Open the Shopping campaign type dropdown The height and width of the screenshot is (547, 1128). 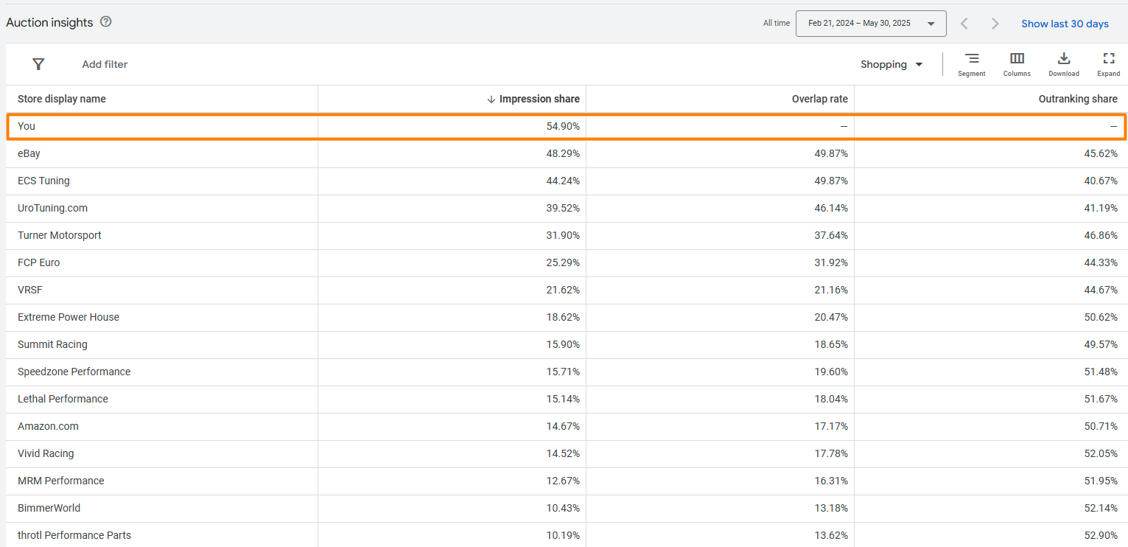tap(891, 64)
